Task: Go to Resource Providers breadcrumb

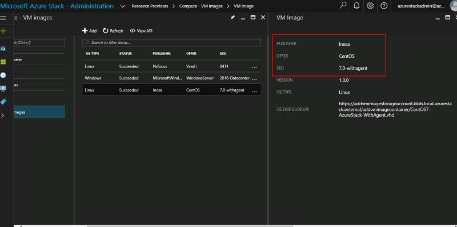Action: click(150, 6)
